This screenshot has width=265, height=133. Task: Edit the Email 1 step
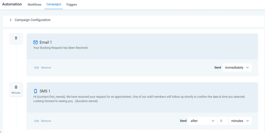point(36,68)
